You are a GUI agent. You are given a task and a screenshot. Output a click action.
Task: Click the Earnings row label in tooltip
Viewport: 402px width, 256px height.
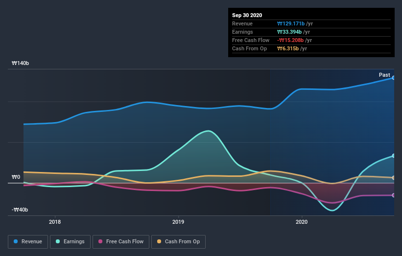pos(242,32)
